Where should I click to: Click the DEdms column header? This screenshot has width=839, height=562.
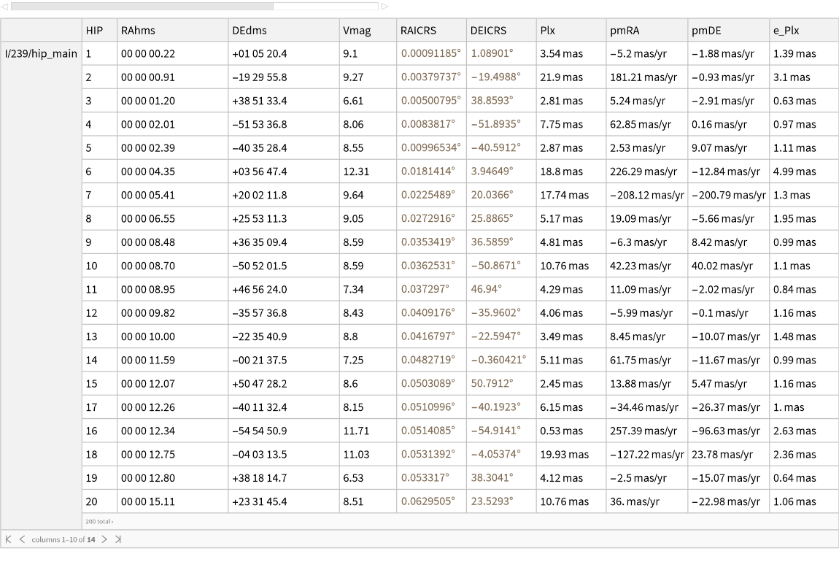(x=249, y=31)
